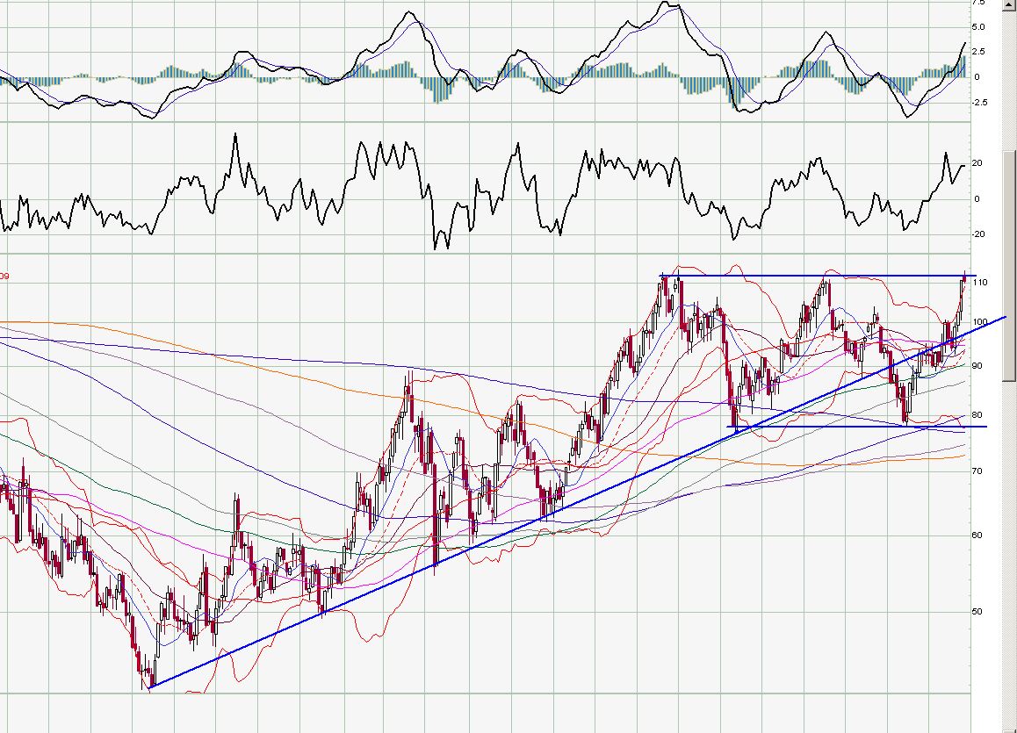Click the -20 oscillator axis label
The image size is (1017, 733).
click(978, 234)
